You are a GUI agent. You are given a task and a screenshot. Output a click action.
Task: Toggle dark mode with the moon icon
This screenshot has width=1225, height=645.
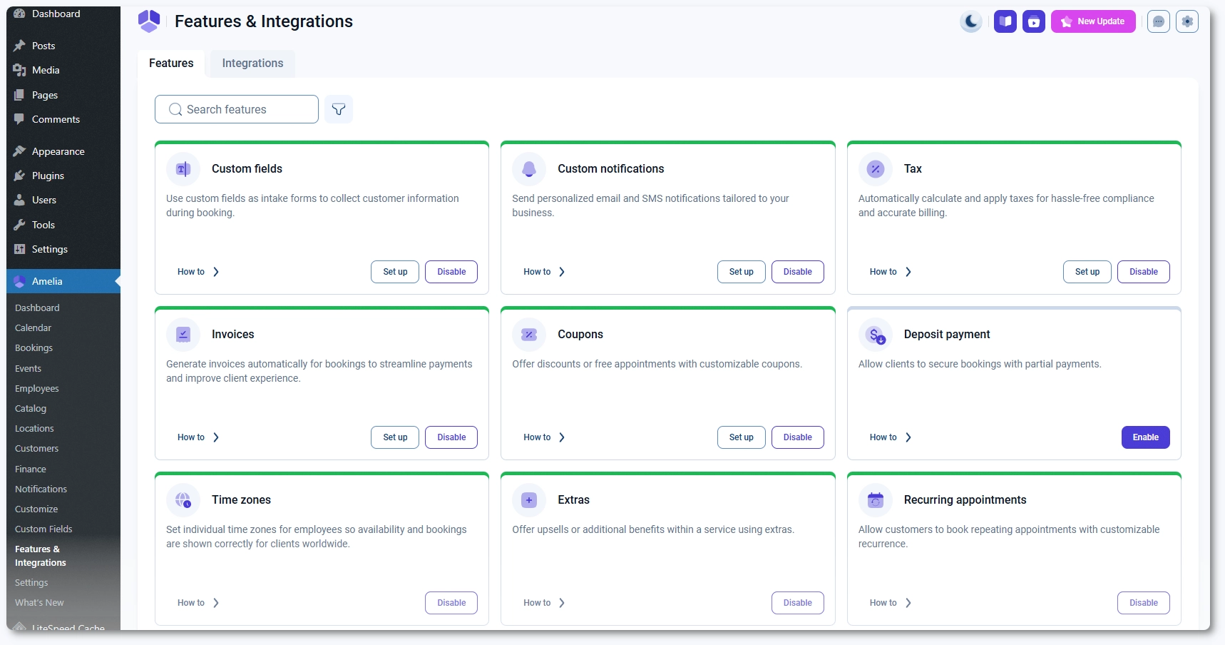click(970, 22)
